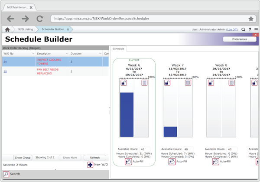Edit the Week 8 Available Hours field
This screenshot has height=182, width=260.
232,149
